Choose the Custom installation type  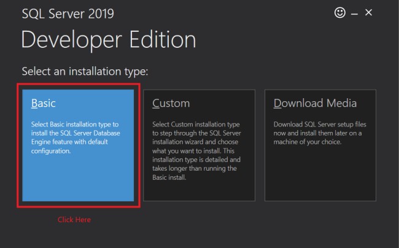pos(199,145)
